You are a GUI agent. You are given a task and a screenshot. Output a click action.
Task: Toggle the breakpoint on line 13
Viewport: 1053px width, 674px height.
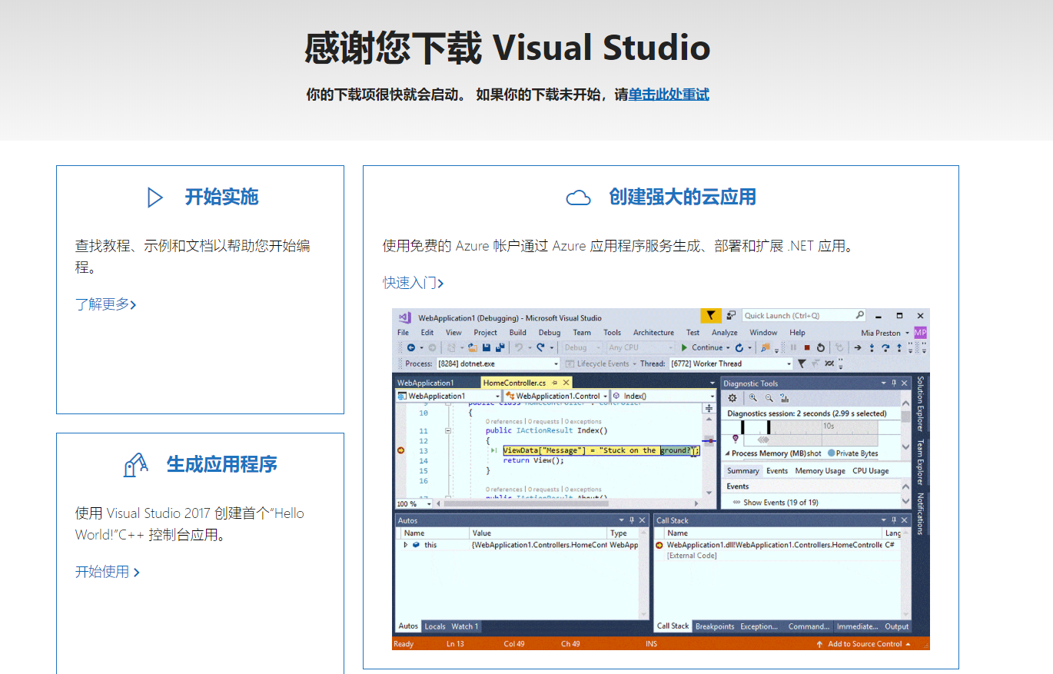[x=400, y=450]
